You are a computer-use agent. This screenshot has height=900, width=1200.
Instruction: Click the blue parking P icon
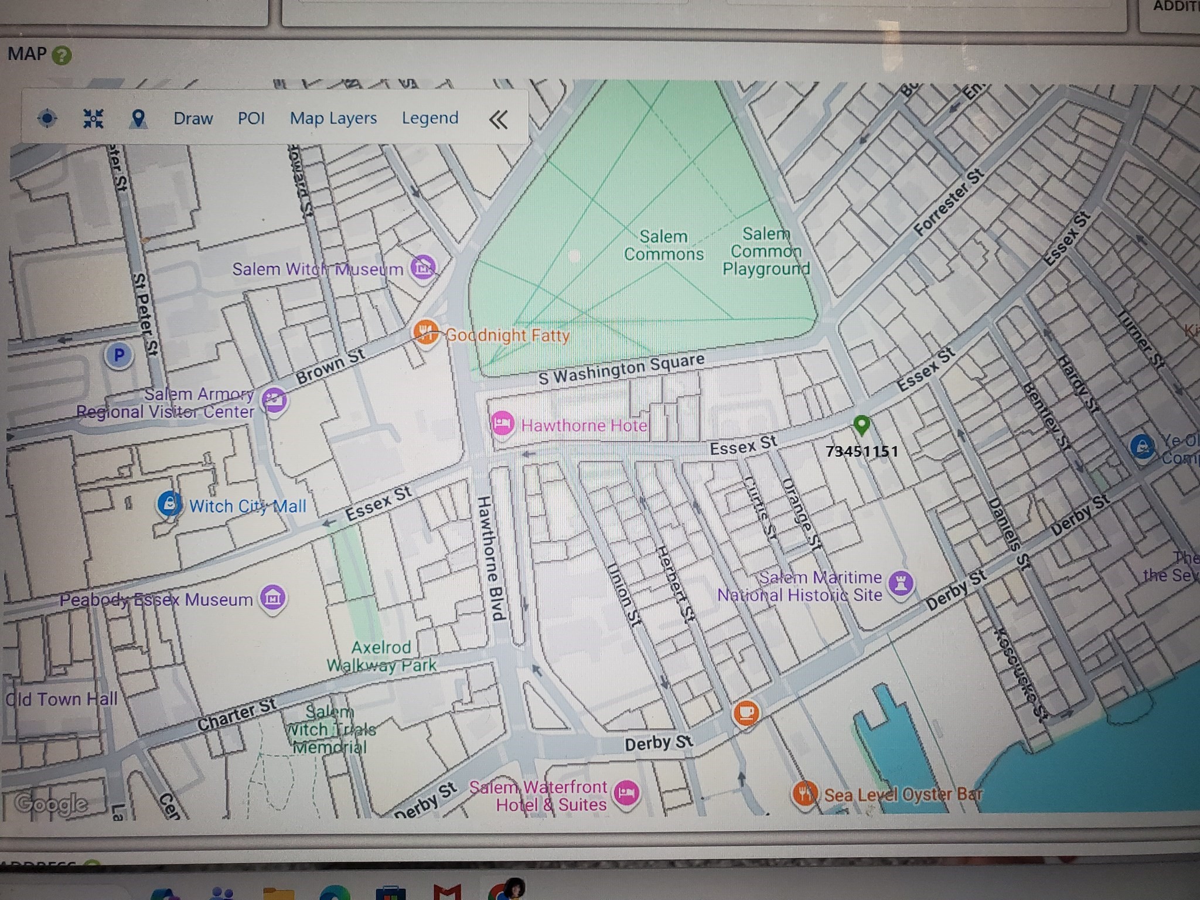coord(119,354)
